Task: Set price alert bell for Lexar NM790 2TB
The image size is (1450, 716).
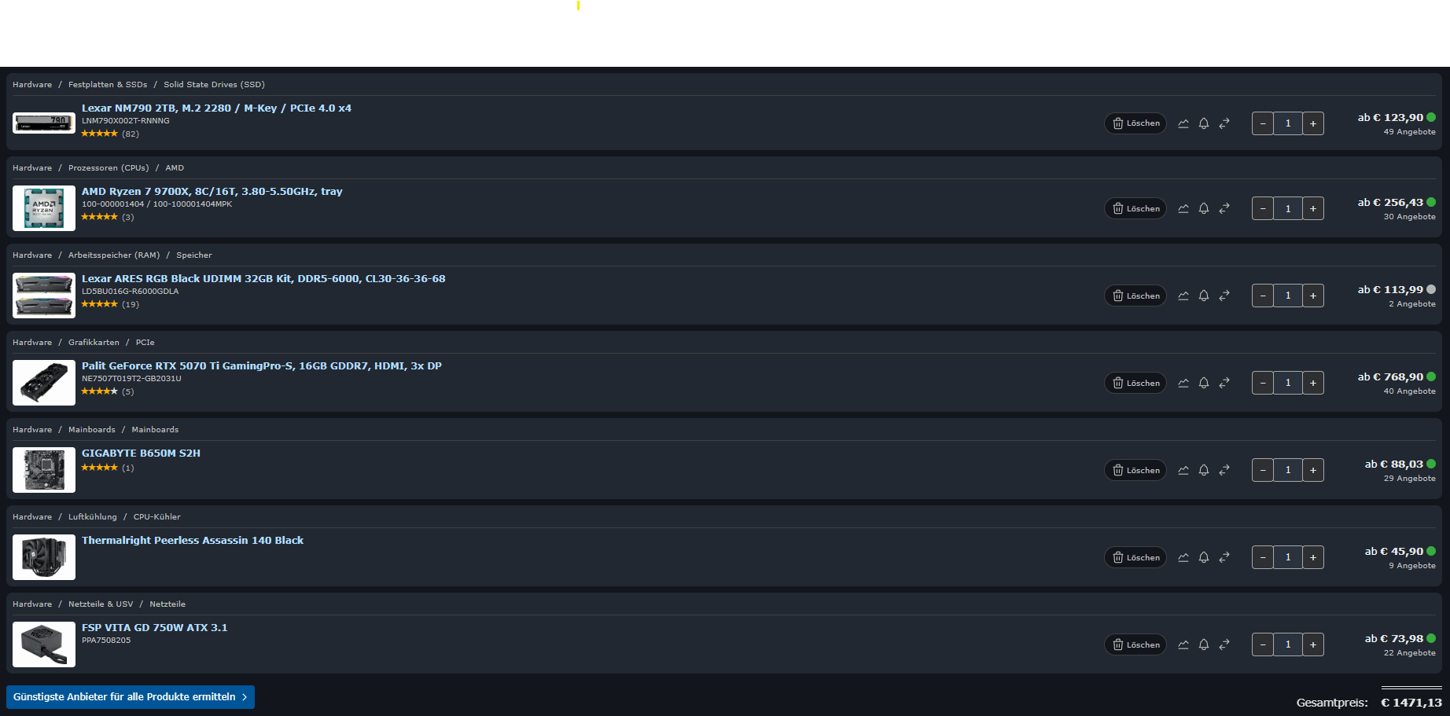Action: [1204, 123]
